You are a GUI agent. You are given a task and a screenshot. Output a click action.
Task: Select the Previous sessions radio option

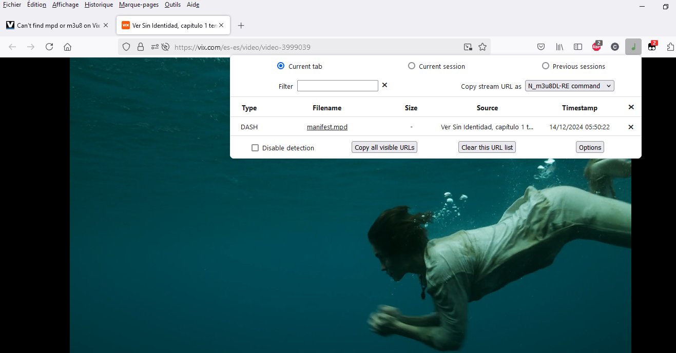tap(546, 66)
